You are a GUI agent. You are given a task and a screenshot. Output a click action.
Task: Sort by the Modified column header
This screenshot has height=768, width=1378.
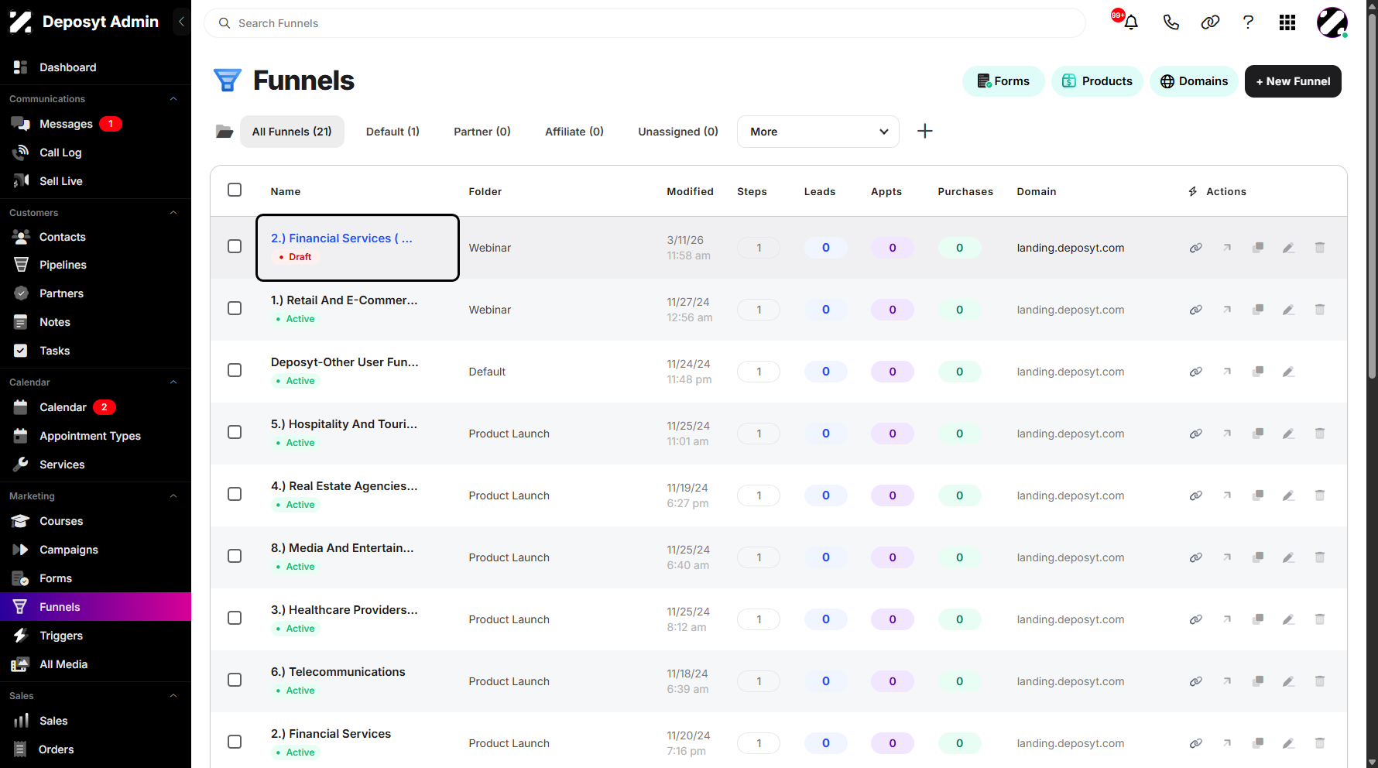point(690,191)
